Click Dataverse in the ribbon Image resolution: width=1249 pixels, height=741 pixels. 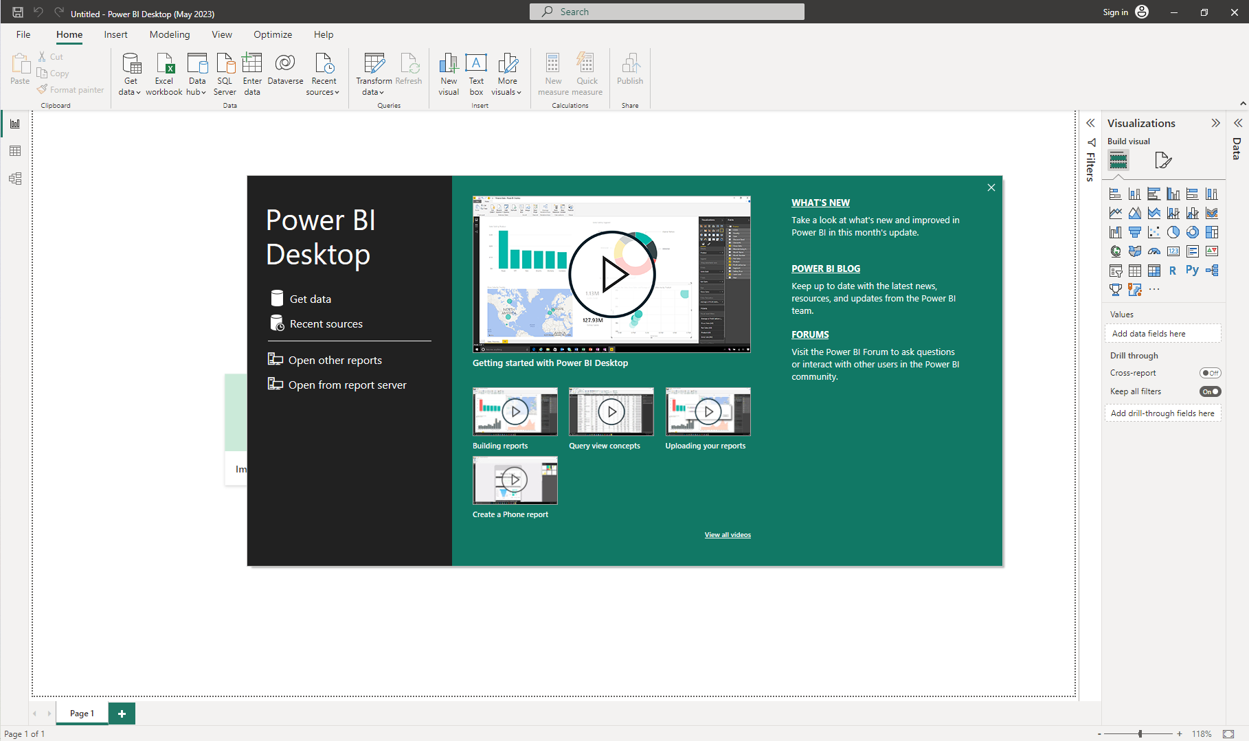(285, 69)
